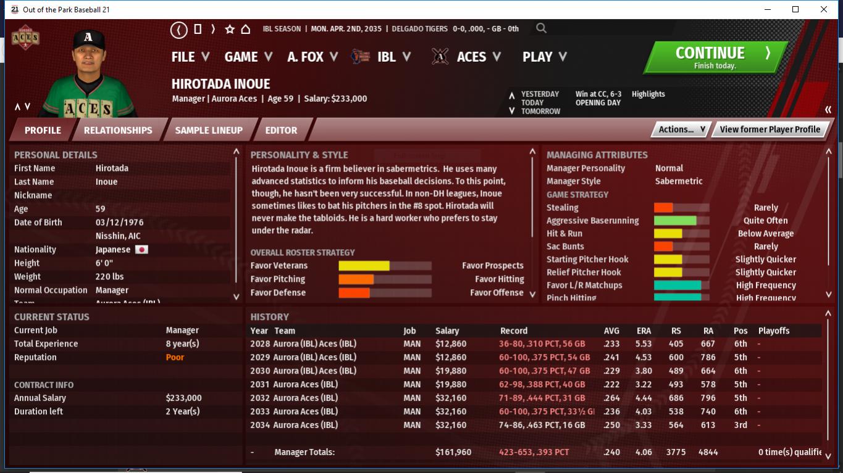
Task: Click View former Player Profile button
Action: pos(770,130)
